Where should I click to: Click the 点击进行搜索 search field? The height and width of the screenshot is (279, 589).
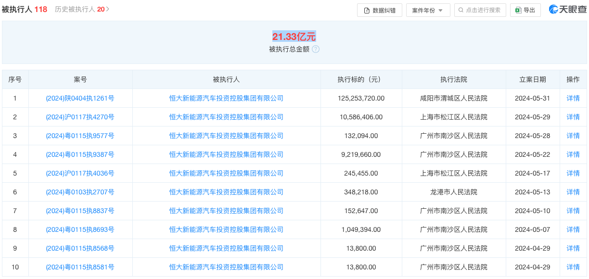[480, 10]
